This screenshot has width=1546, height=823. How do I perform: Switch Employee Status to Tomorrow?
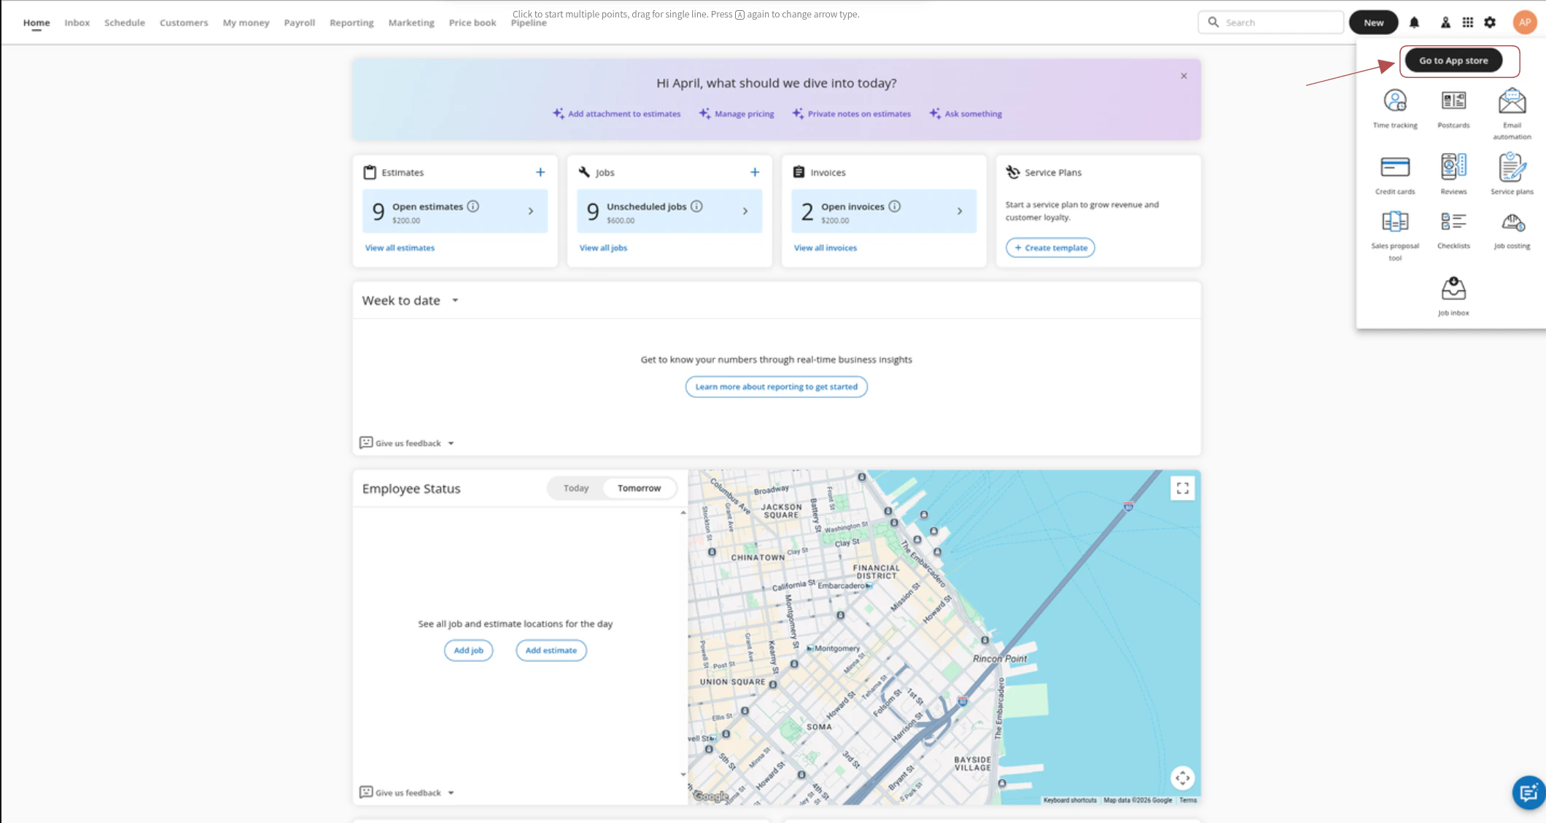(x=639, y=488)
